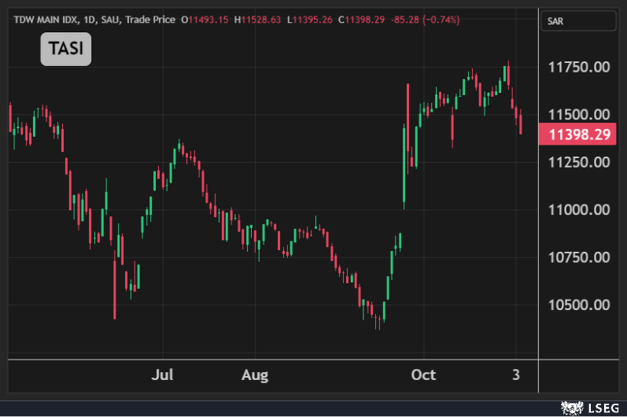This screenshot has width=627, height=417.
Task: Click the 11250.00 price axis label
Action: pyautogui.click(x=579, y=162)
